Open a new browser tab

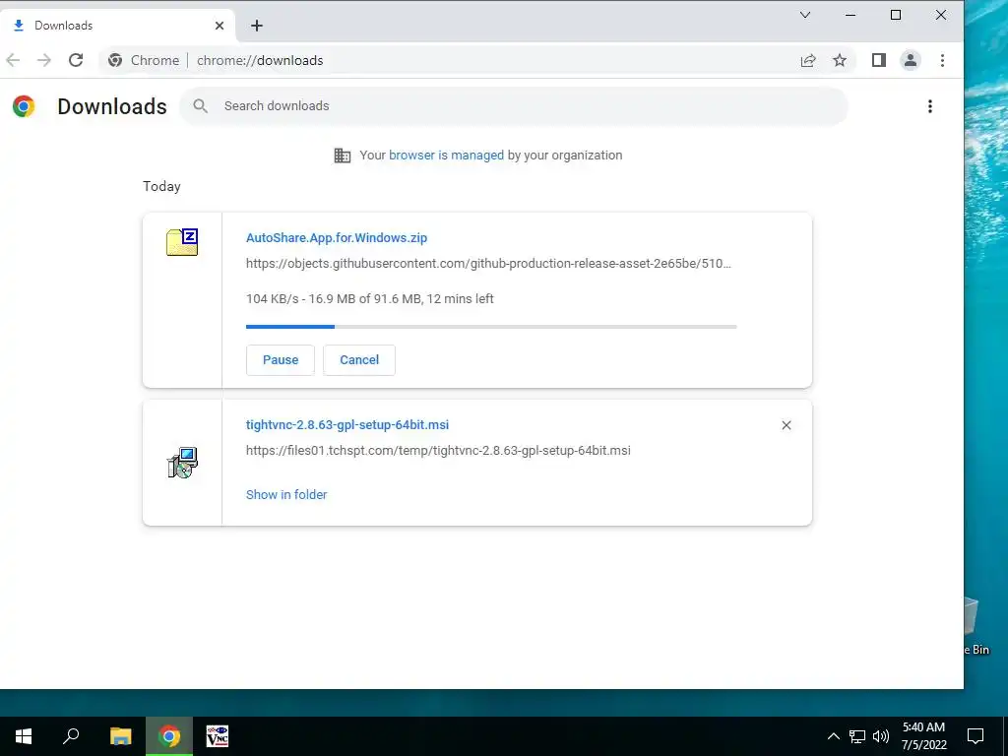tap(257, 26)
